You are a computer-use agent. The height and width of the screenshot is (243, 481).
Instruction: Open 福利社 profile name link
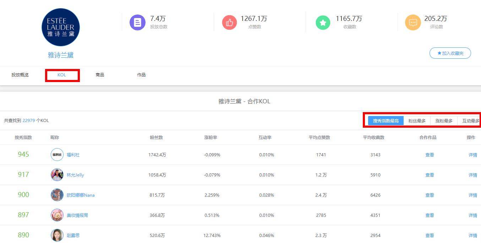coord(73,155)
